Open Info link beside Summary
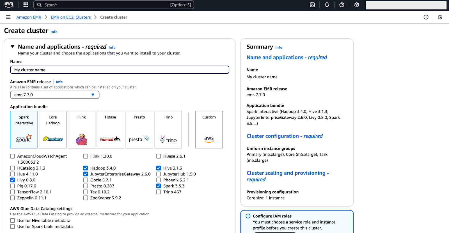Image resolution: width=449 pixels, height=233 pixels. coord(279,47)
